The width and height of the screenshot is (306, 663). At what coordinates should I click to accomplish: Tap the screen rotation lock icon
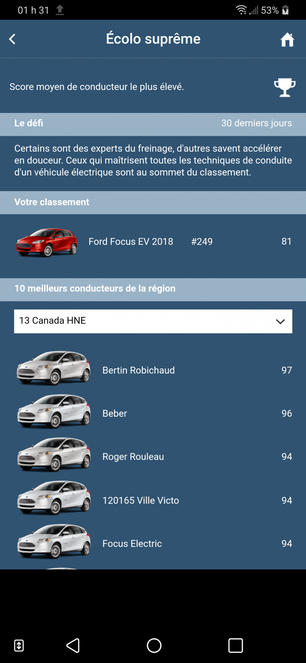click(19, 646)
